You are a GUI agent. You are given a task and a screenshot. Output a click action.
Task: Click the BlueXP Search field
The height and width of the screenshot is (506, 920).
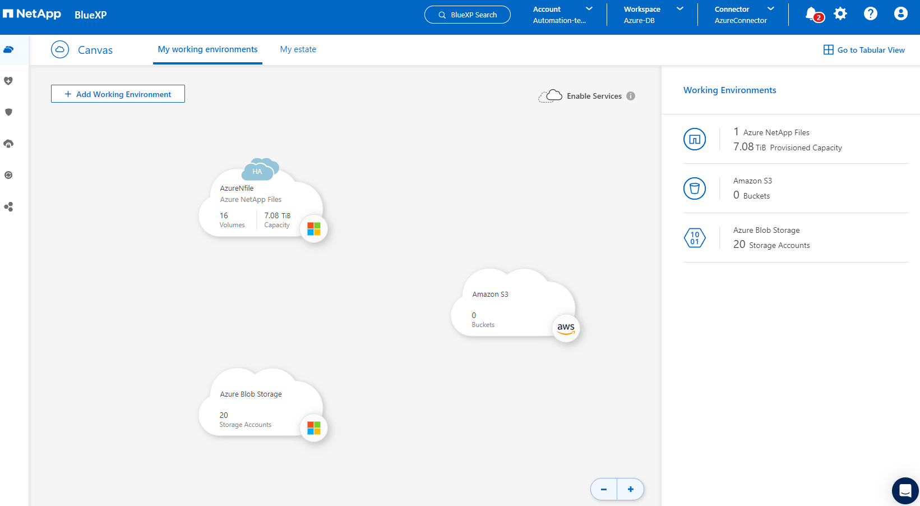[x=468, y=15]
